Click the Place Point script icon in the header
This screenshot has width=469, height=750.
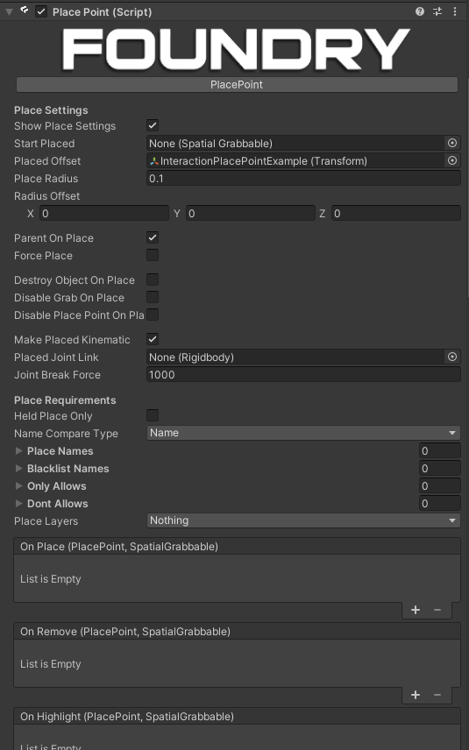(24, 11)
